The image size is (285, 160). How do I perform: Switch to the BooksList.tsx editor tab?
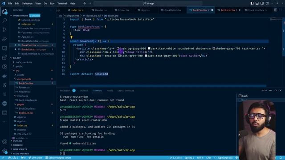(229, 10)
